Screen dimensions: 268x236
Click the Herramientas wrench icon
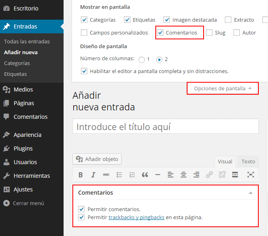[x=6, y=176]
